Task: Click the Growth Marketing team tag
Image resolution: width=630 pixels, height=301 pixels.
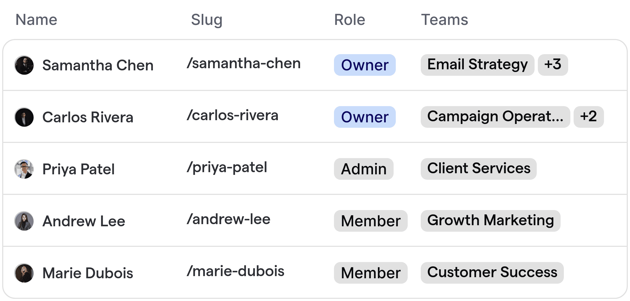Action: (x=491, y=220)
